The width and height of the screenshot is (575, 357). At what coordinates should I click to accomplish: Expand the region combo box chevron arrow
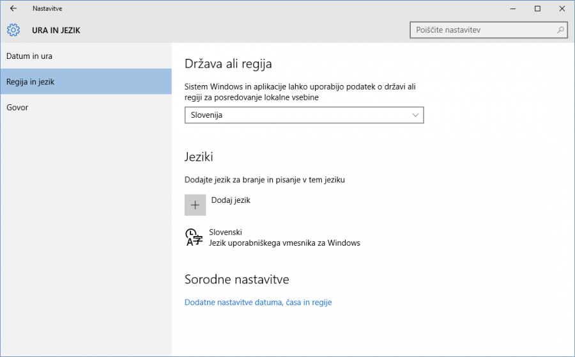[415, 115]
